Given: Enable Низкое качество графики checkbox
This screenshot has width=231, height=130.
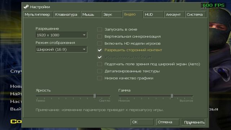Looking at the screenshot, I should (100, 78).
